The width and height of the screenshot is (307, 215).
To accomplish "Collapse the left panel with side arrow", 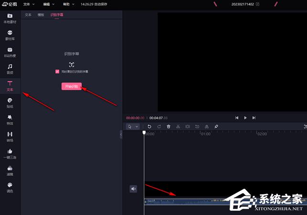I will coord(121,134).
